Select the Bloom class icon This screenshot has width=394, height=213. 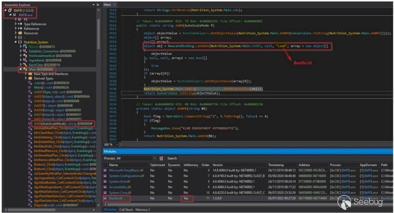click(x=25, y=47)
